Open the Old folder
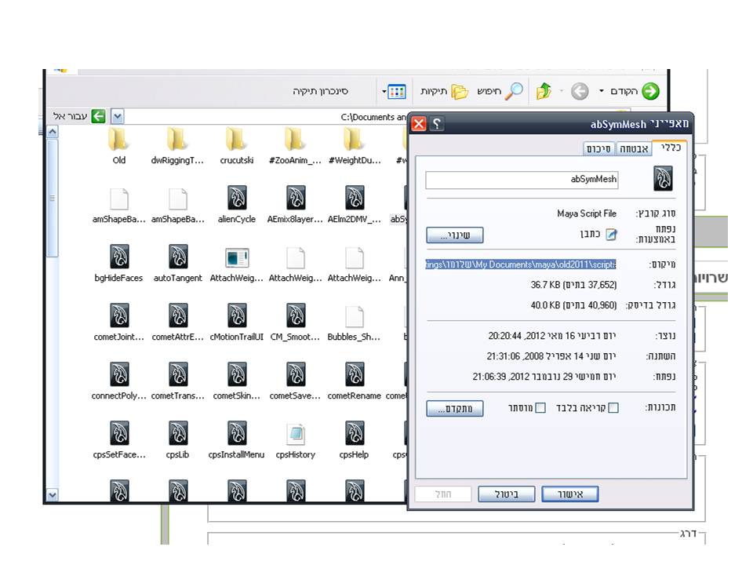Viewport: 753px width, 565px height. (118, 140)
